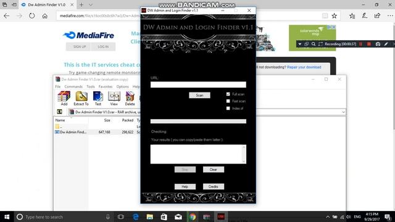
Task: Click the Scan button in DW Admin Finder
Action: 199,95
